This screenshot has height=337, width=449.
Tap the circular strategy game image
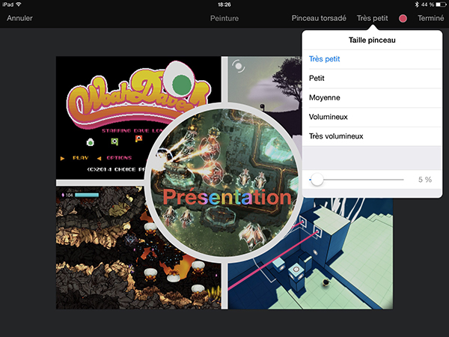click(224, 183)
